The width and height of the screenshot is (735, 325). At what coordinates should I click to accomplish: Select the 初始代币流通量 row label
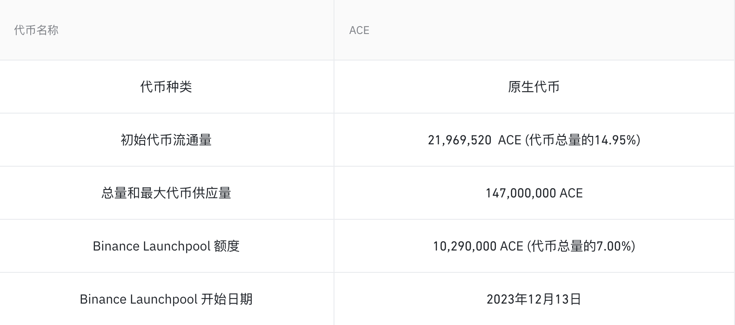pyautogui.click(x=166, y=140)
